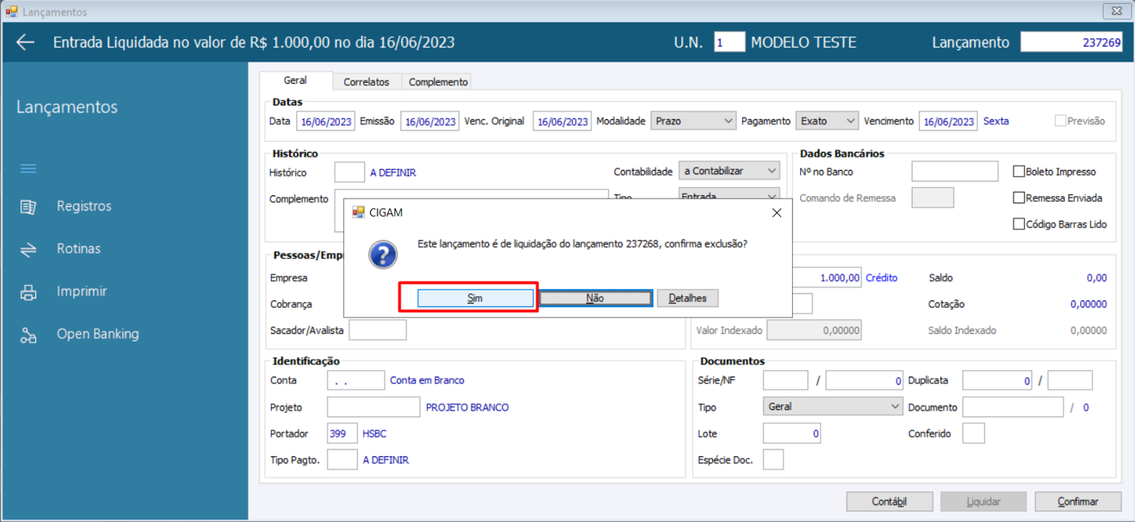Click the Confirmar button
1135x522 pixels.
pyautogui.click(x=1078, y=501)
